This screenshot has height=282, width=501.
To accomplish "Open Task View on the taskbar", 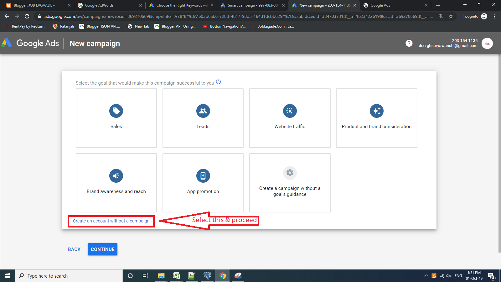I will click(145, 276).
